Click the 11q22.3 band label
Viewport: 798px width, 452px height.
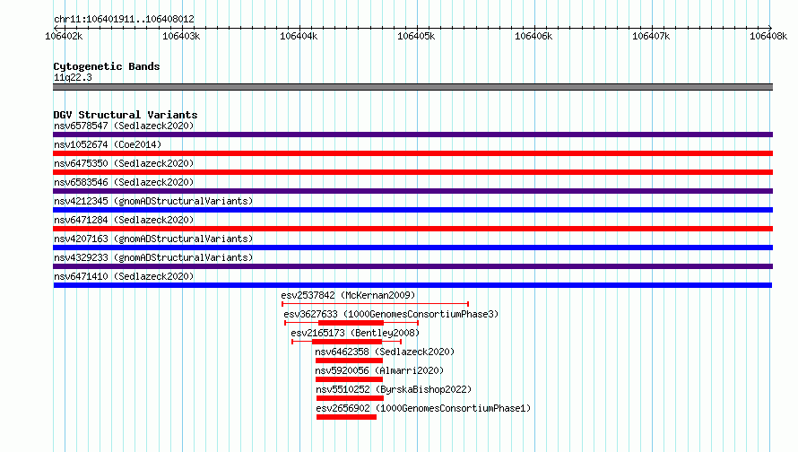click(x=73, y=77)
